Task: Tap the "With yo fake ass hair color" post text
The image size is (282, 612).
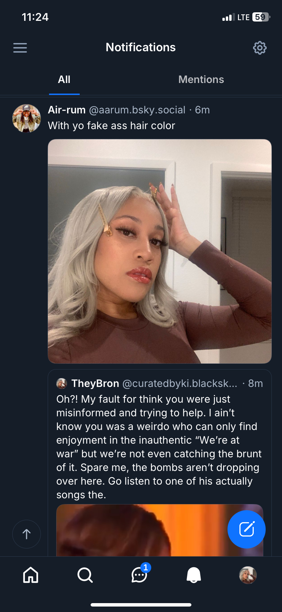Action: [x=111, y=126]
